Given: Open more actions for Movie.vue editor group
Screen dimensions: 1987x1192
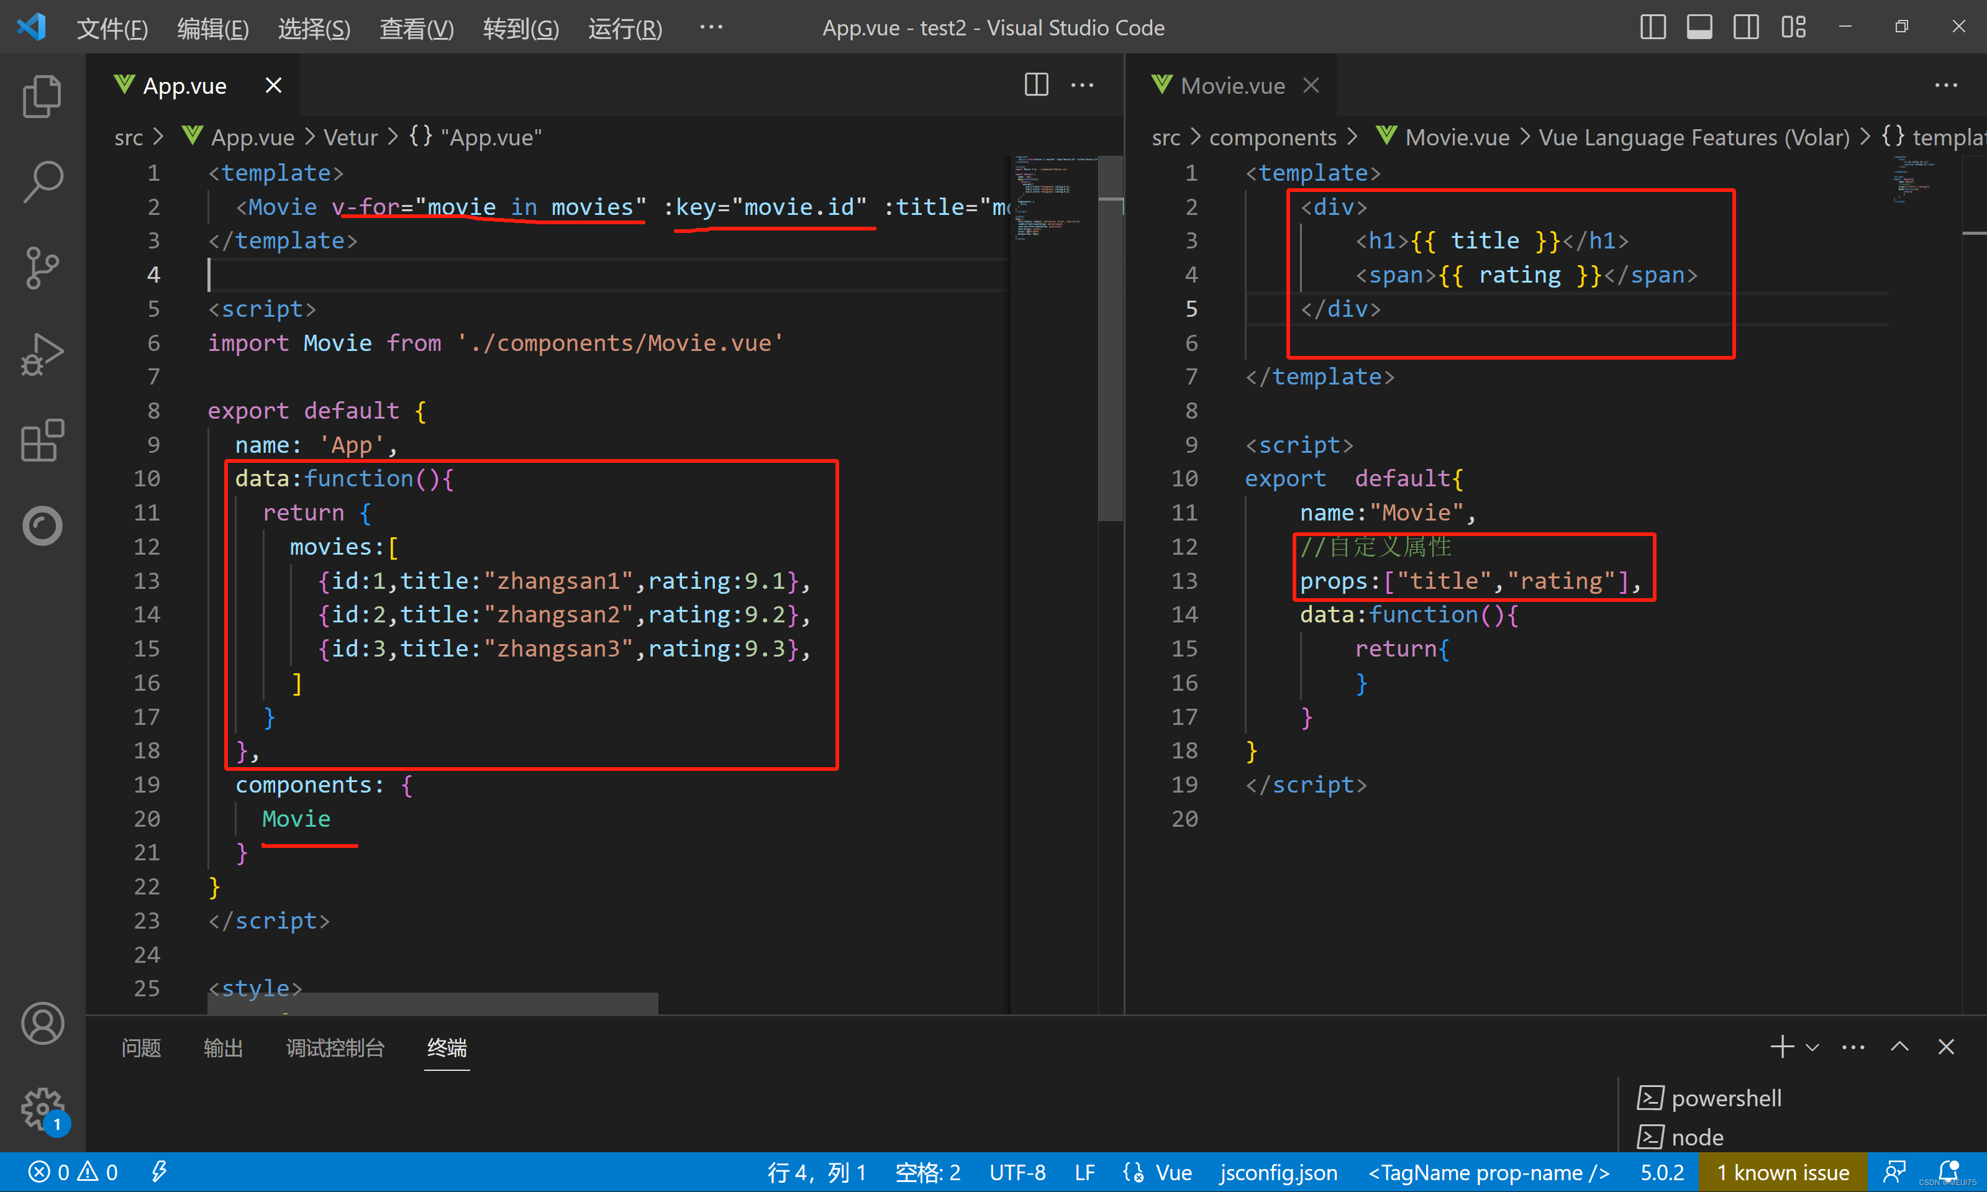Looking at the screenshot, I should 1945,84.
